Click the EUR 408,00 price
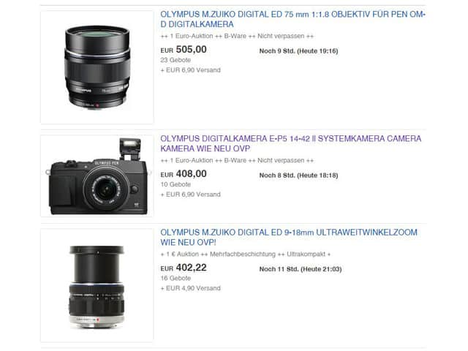Viewport: 468px width, 351px height. coord(184,174)
